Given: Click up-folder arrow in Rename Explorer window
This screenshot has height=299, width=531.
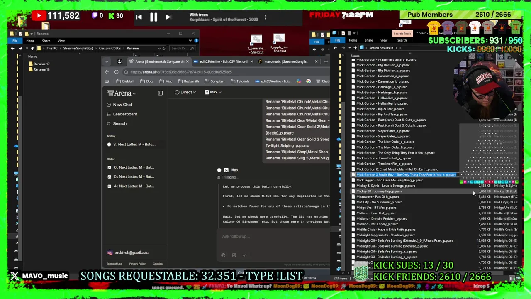Looking at the screenshot, I should (32, 48).
